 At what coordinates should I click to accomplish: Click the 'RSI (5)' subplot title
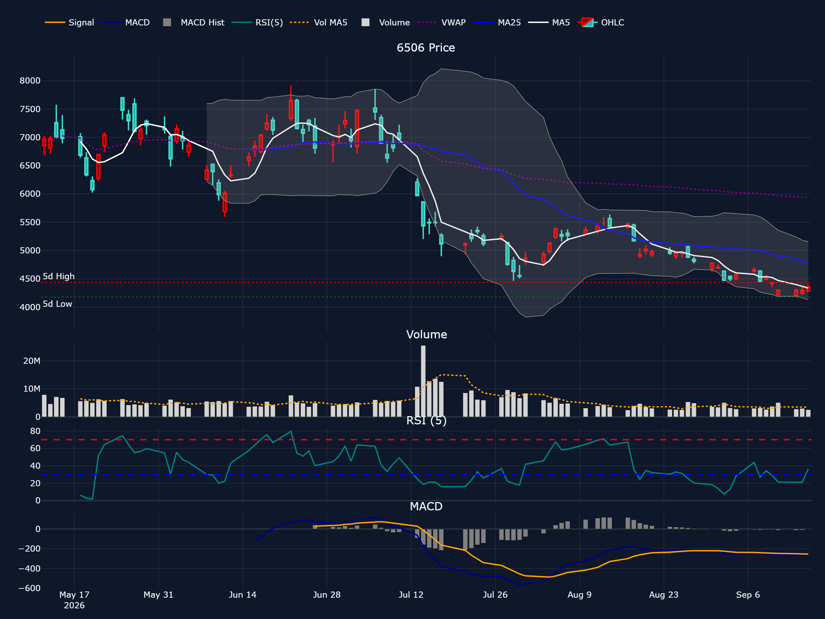426,421
